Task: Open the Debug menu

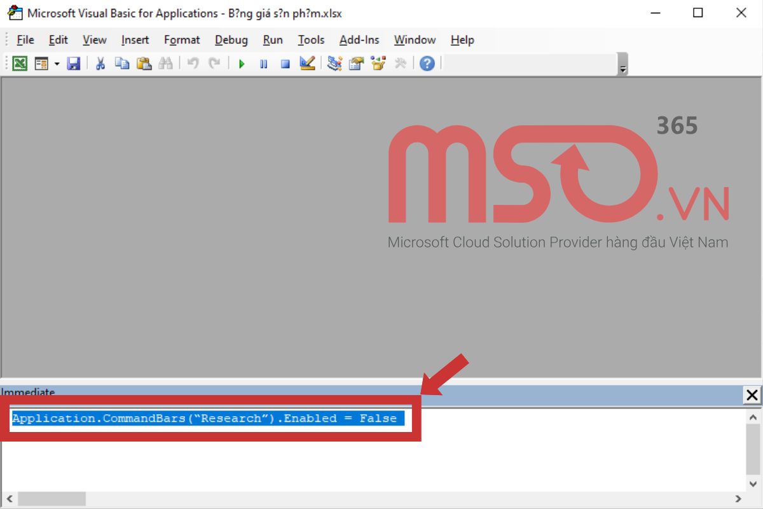Action: (231, 39)
